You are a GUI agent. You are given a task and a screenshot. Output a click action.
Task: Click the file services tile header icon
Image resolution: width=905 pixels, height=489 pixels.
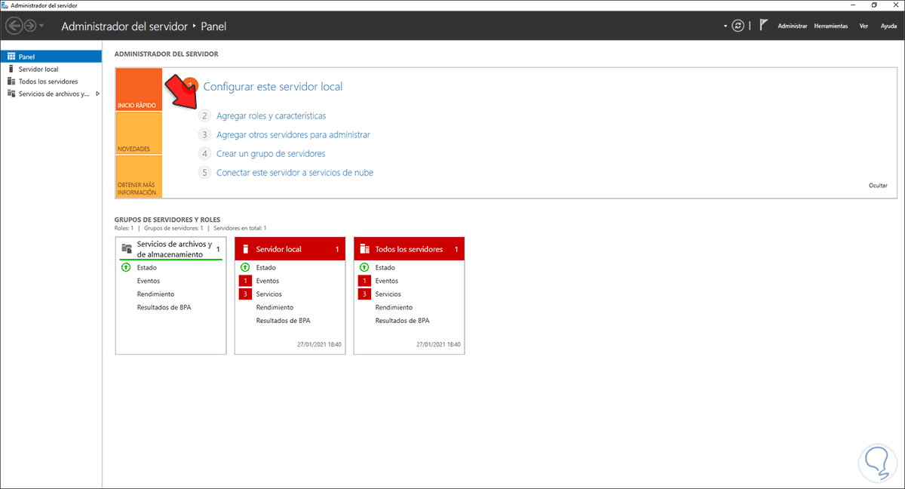click(127, 248)
